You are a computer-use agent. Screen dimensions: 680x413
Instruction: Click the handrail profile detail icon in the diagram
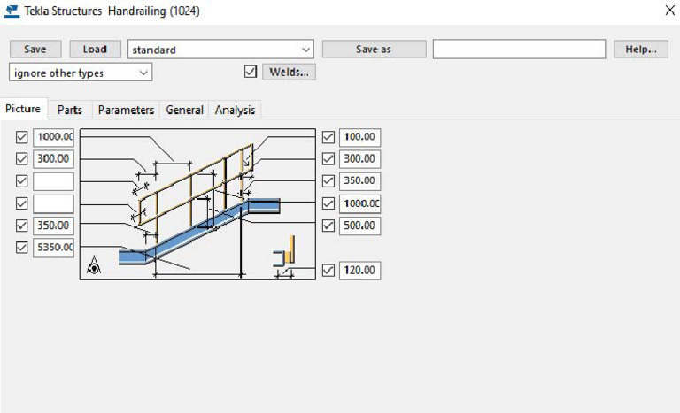coord(284,252)
